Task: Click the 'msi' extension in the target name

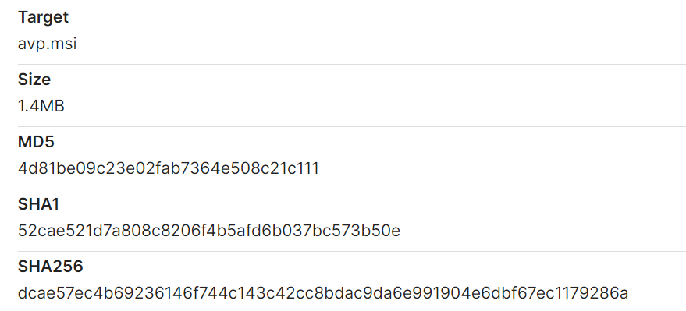Action: 65,44
